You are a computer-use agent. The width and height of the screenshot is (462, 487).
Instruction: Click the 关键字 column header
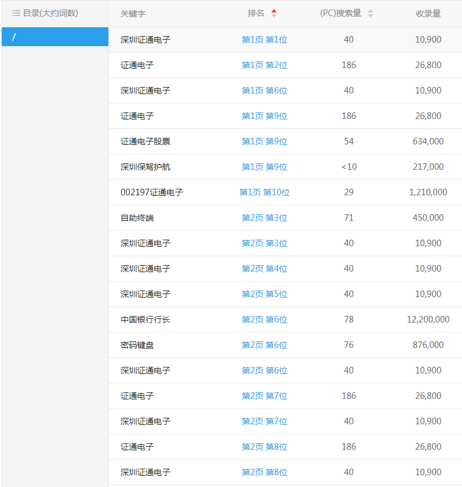click(x=133, y=14)
